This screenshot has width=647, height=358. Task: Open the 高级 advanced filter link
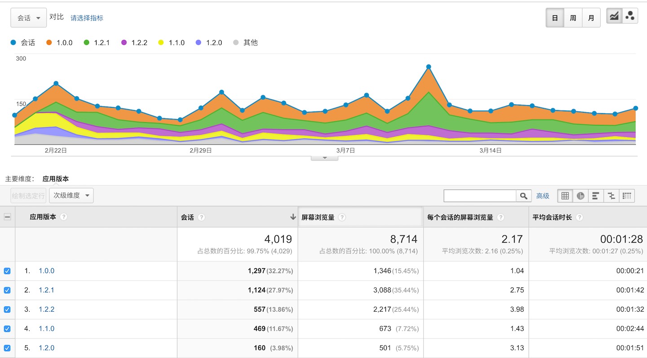[543, 196]
